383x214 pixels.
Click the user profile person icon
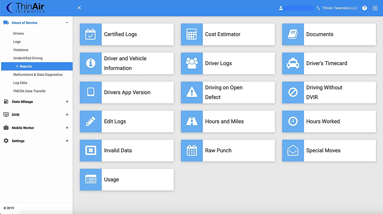pyautogui.click(x=281, y=8)
